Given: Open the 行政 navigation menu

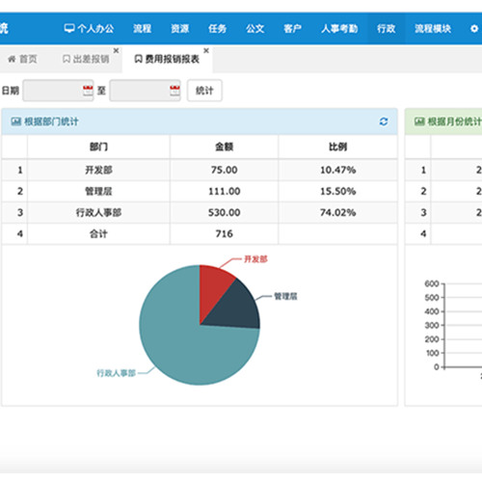Looking at the screenshot, I should [386, 29].
